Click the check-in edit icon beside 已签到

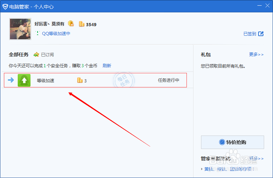[x=261, y=34]
